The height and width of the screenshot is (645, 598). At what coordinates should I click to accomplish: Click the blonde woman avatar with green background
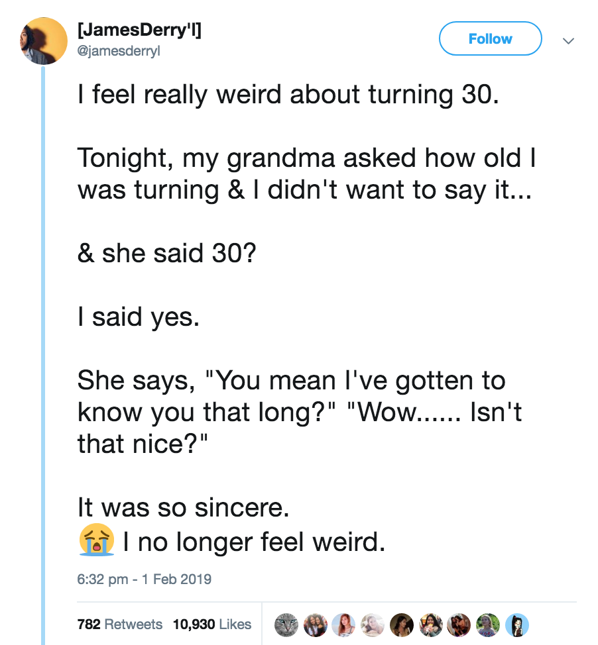[x=487, y=624]
